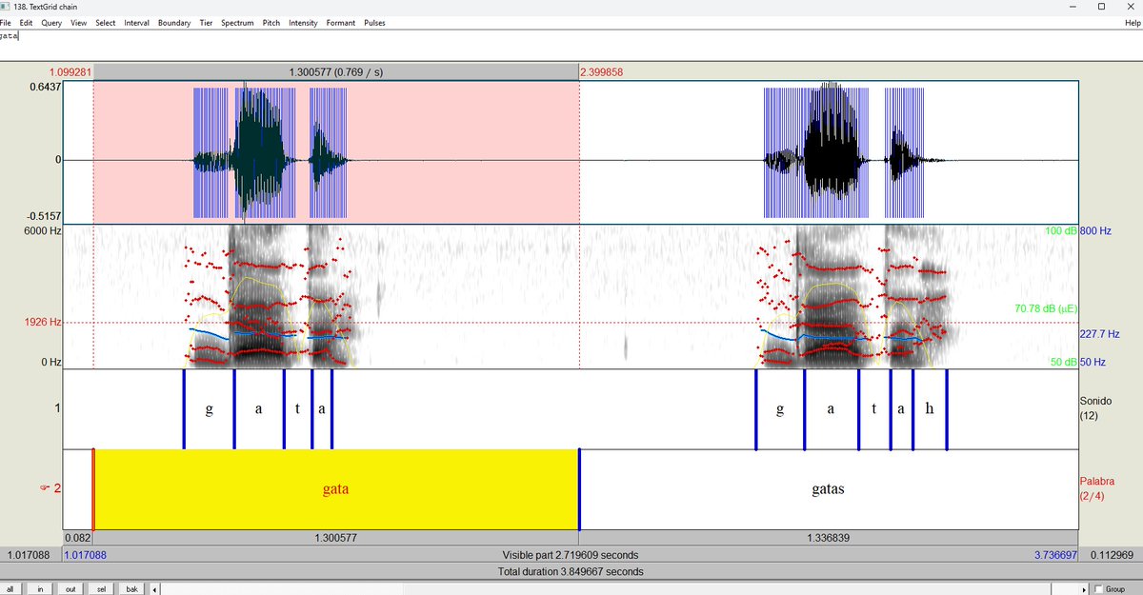
Task: Play the bottom bar segment labeled 0.082
Action: pos(78,537)
